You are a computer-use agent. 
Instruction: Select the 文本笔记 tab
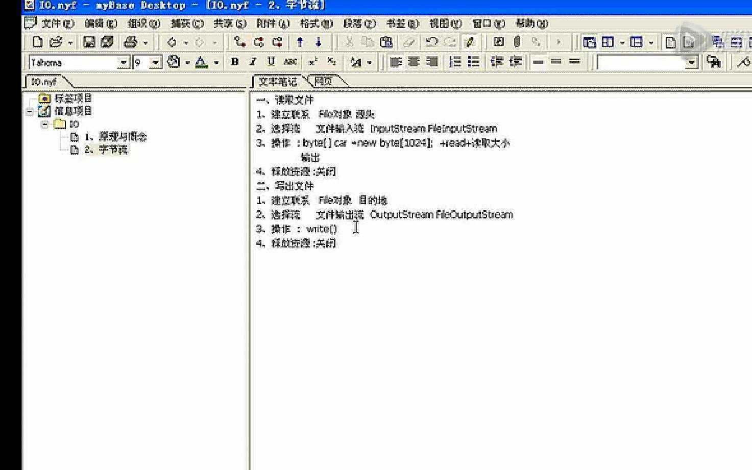click(277, 81)
